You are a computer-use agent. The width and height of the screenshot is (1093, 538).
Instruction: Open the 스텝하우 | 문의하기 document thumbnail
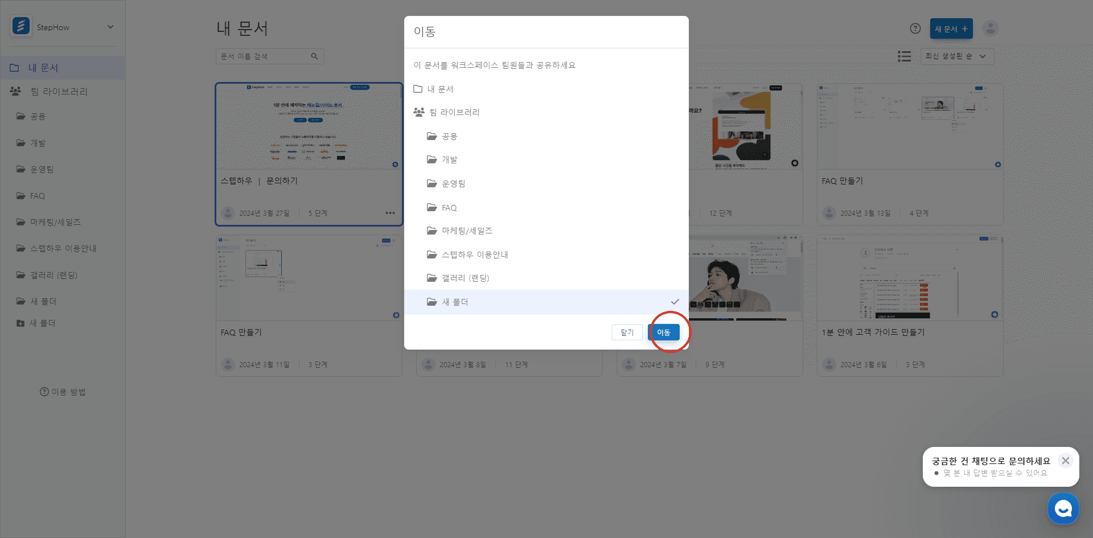click(x=309, y=126)
